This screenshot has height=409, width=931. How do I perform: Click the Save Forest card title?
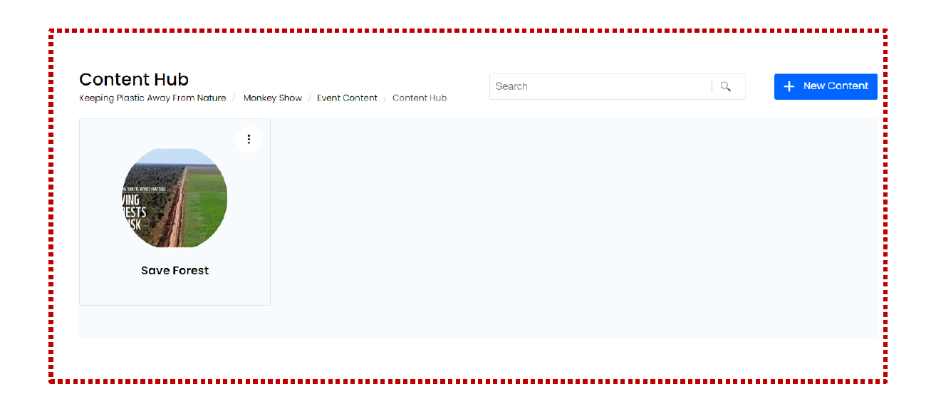pyautogui.click(x=175, y=271)
